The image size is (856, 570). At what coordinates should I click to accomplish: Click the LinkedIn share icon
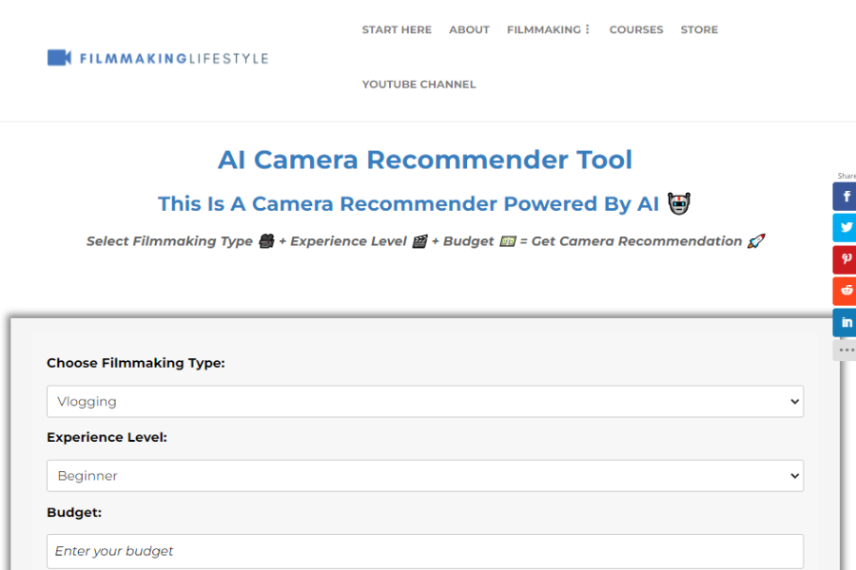pos(844,321)
